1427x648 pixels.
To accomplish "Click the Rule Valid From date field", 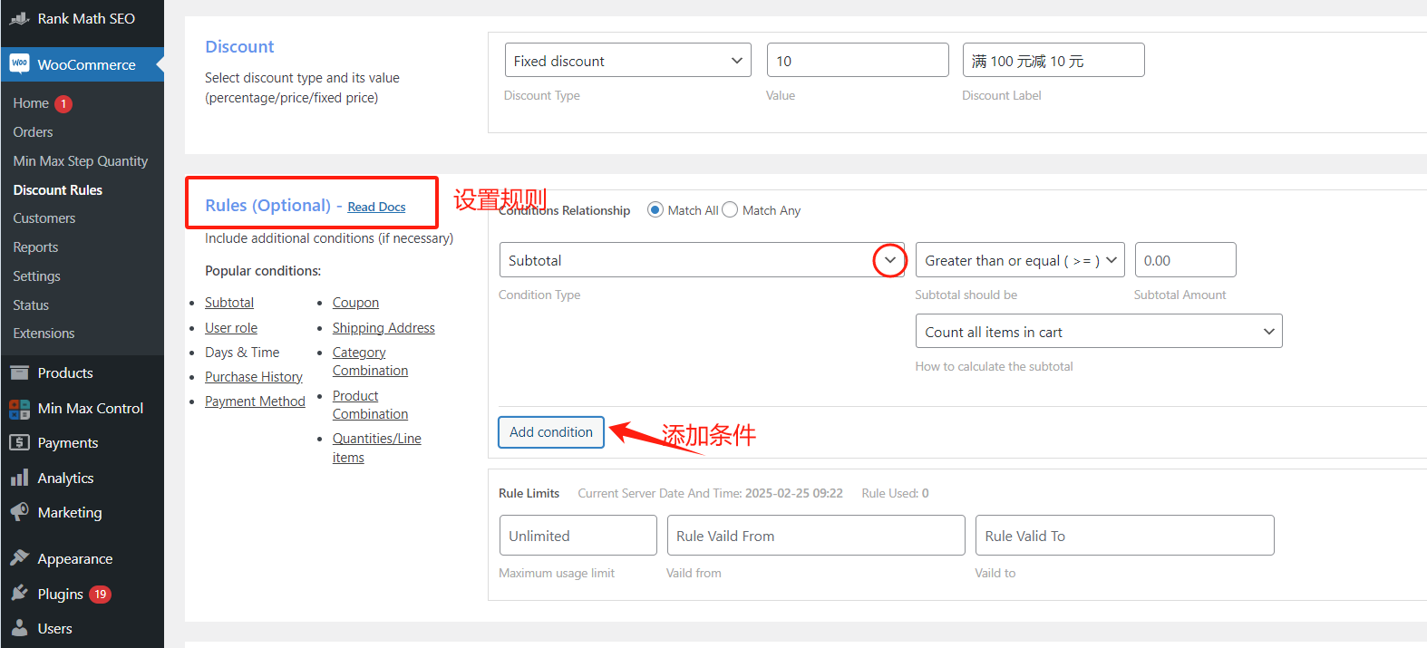I will pos(815,536).
